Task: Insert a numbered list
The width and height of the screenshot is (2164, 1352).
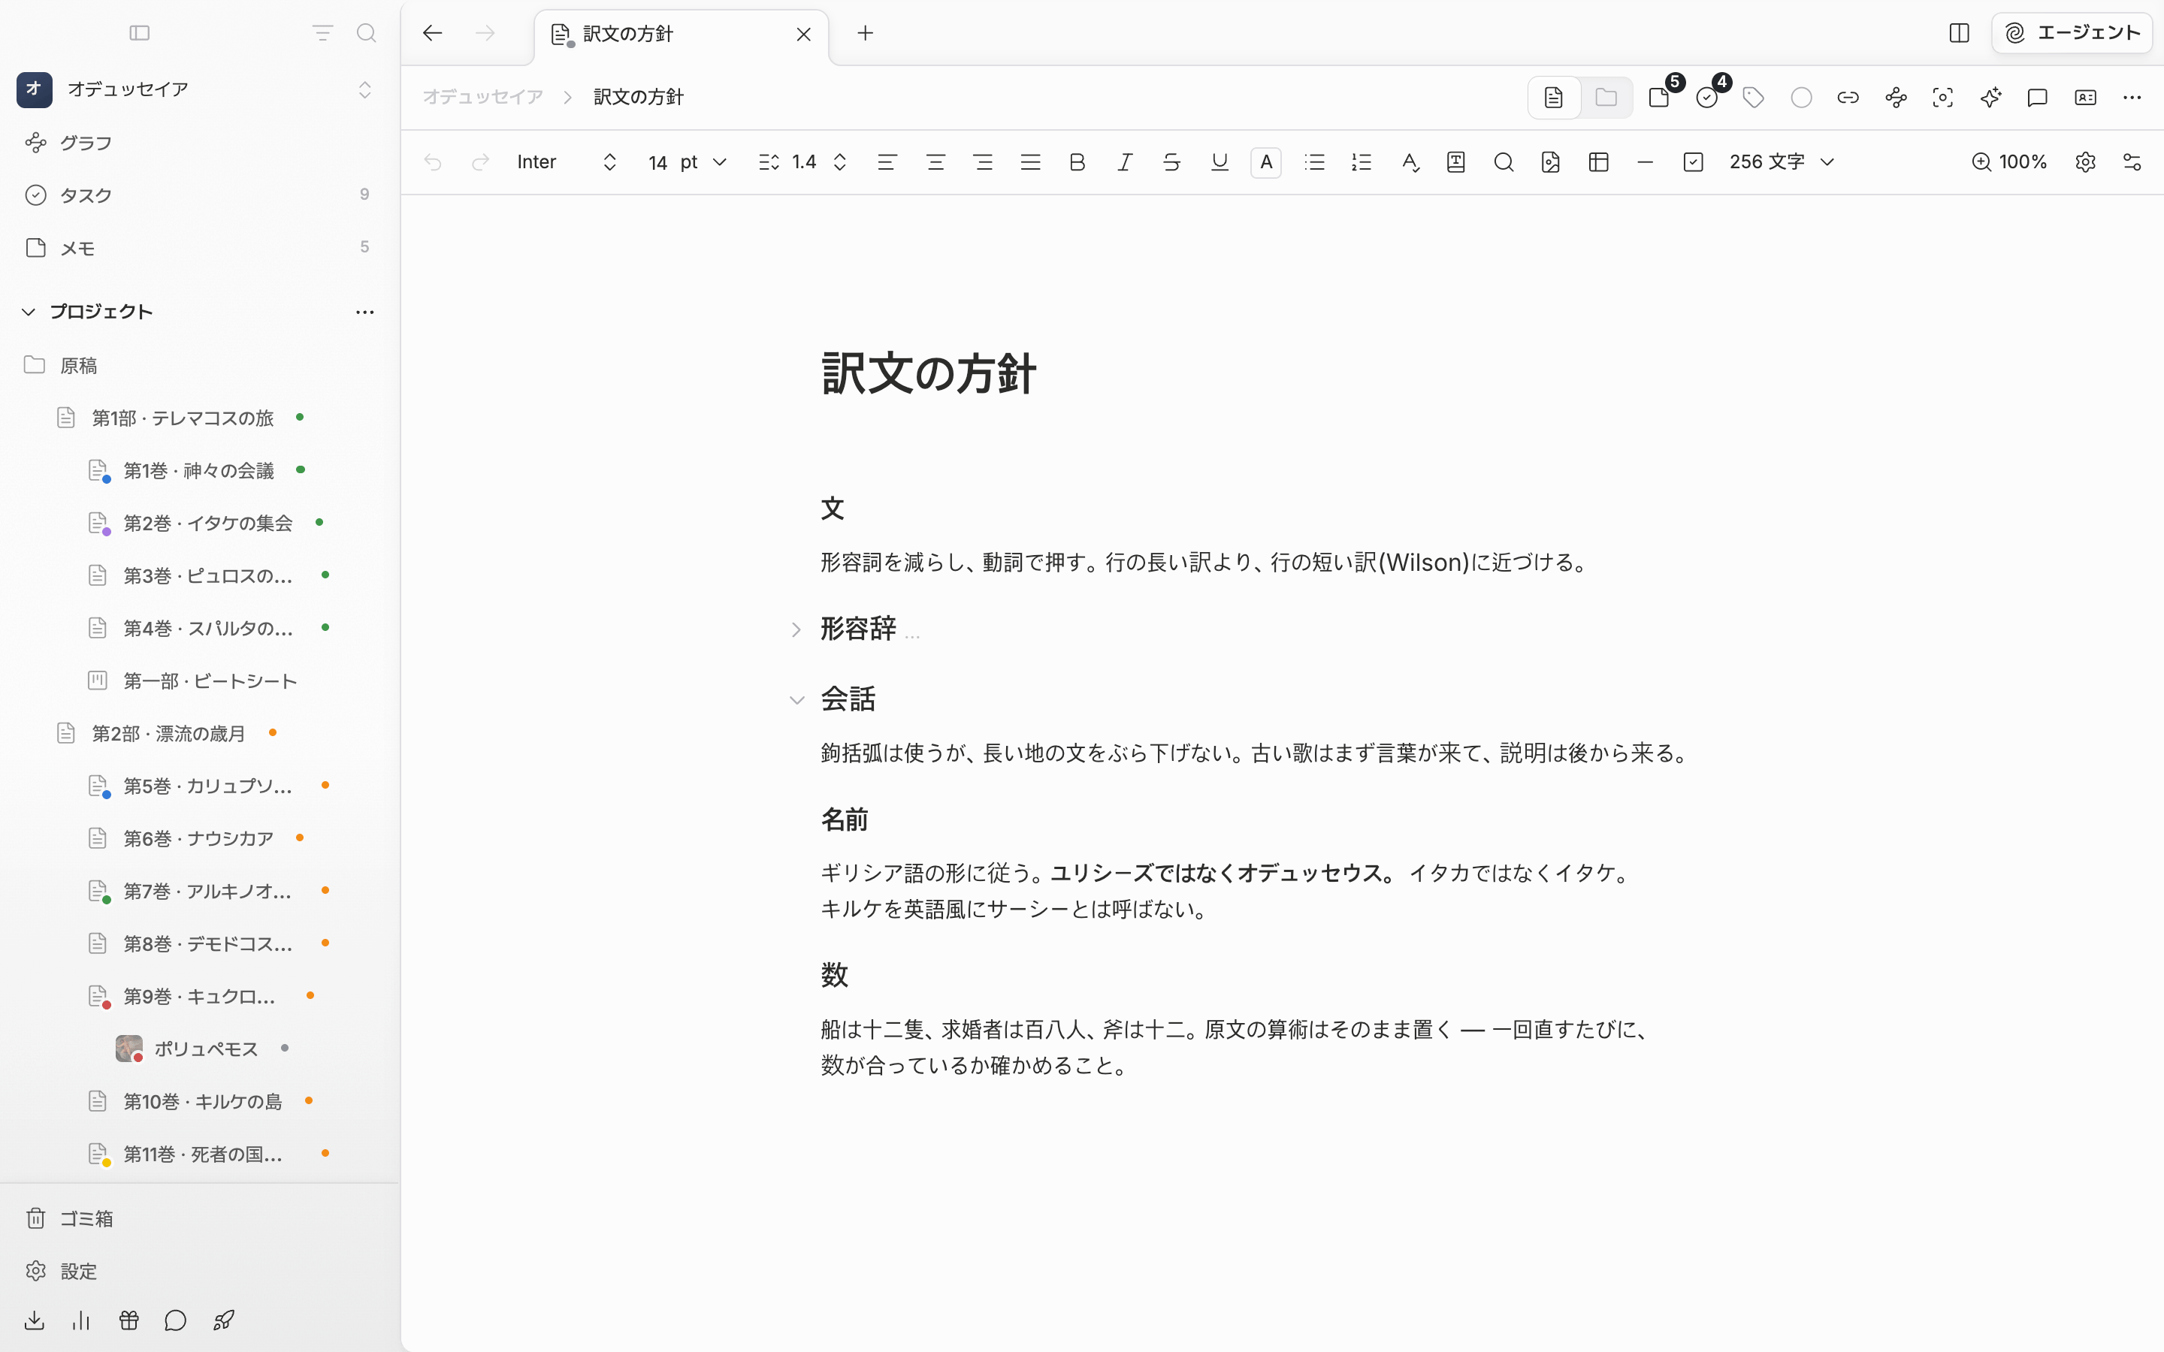Action: (1362, 161)
